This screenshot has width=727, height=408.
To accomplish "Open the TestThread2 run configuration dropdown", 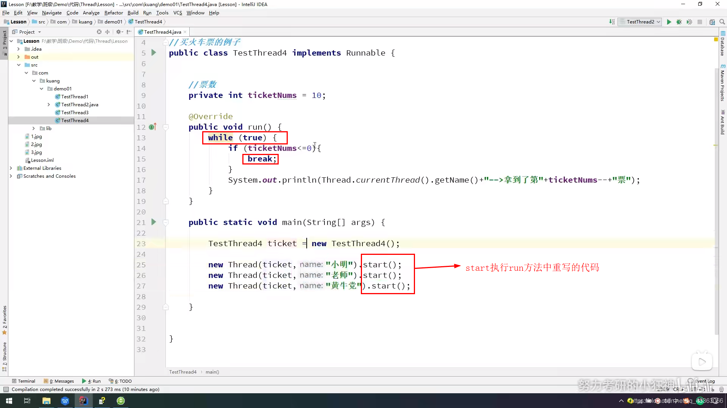I will click(640, 22).
